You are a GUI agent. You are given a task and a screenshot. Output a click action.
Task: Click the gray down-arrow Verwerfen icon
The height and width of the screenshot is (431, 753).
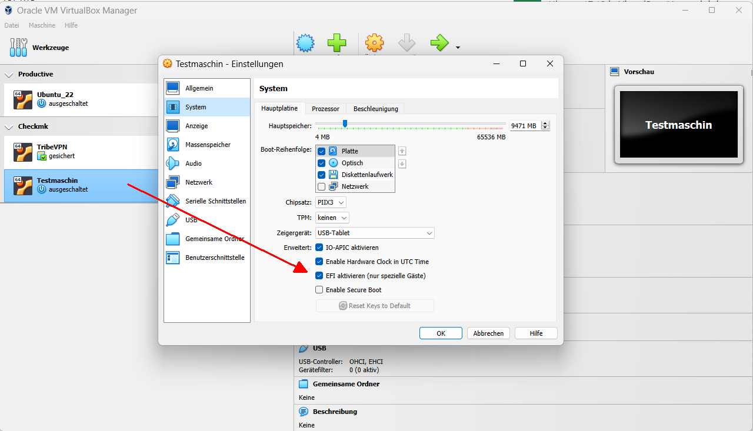[x=407, y=43]
